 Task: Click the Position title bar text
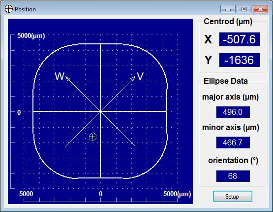click(x=25, y=9)
